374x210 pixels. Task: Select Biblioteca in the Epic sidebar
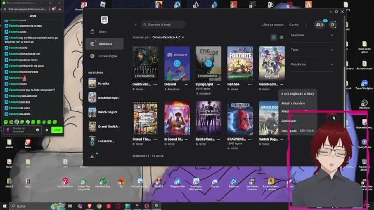coord(104,44)
